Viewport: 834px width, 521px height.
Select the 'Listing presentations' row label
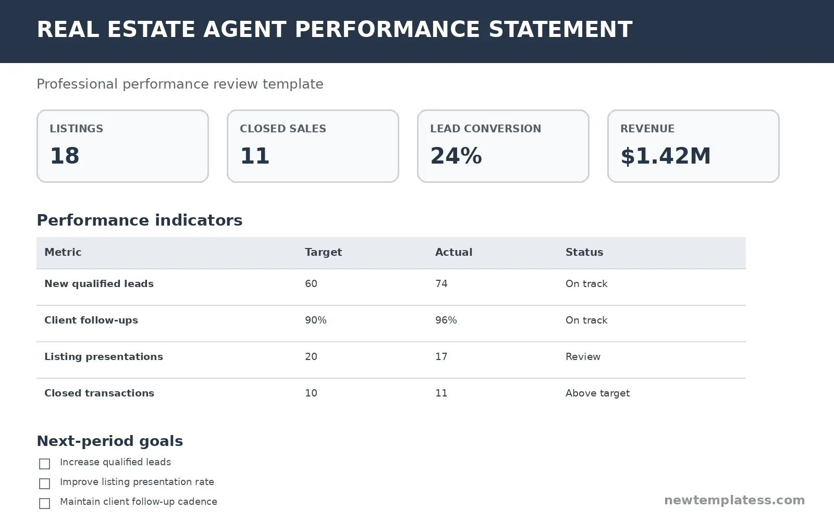point(104,357)
